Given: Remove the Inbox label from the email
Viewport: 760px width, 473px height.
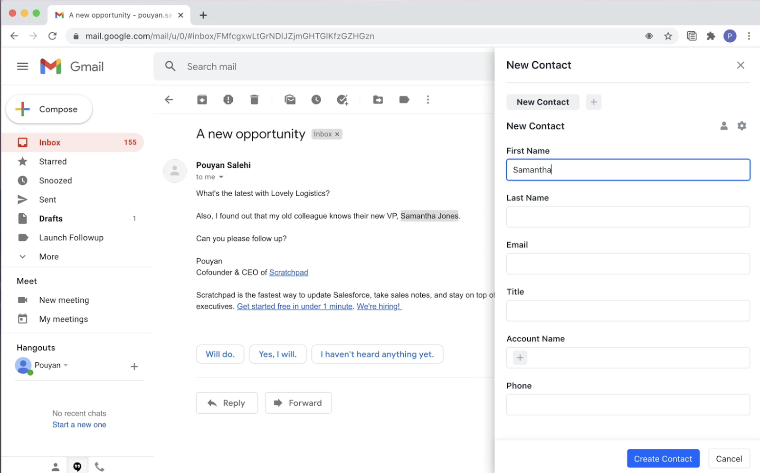Looking at the screenshot, I should (x=337, y=134).
